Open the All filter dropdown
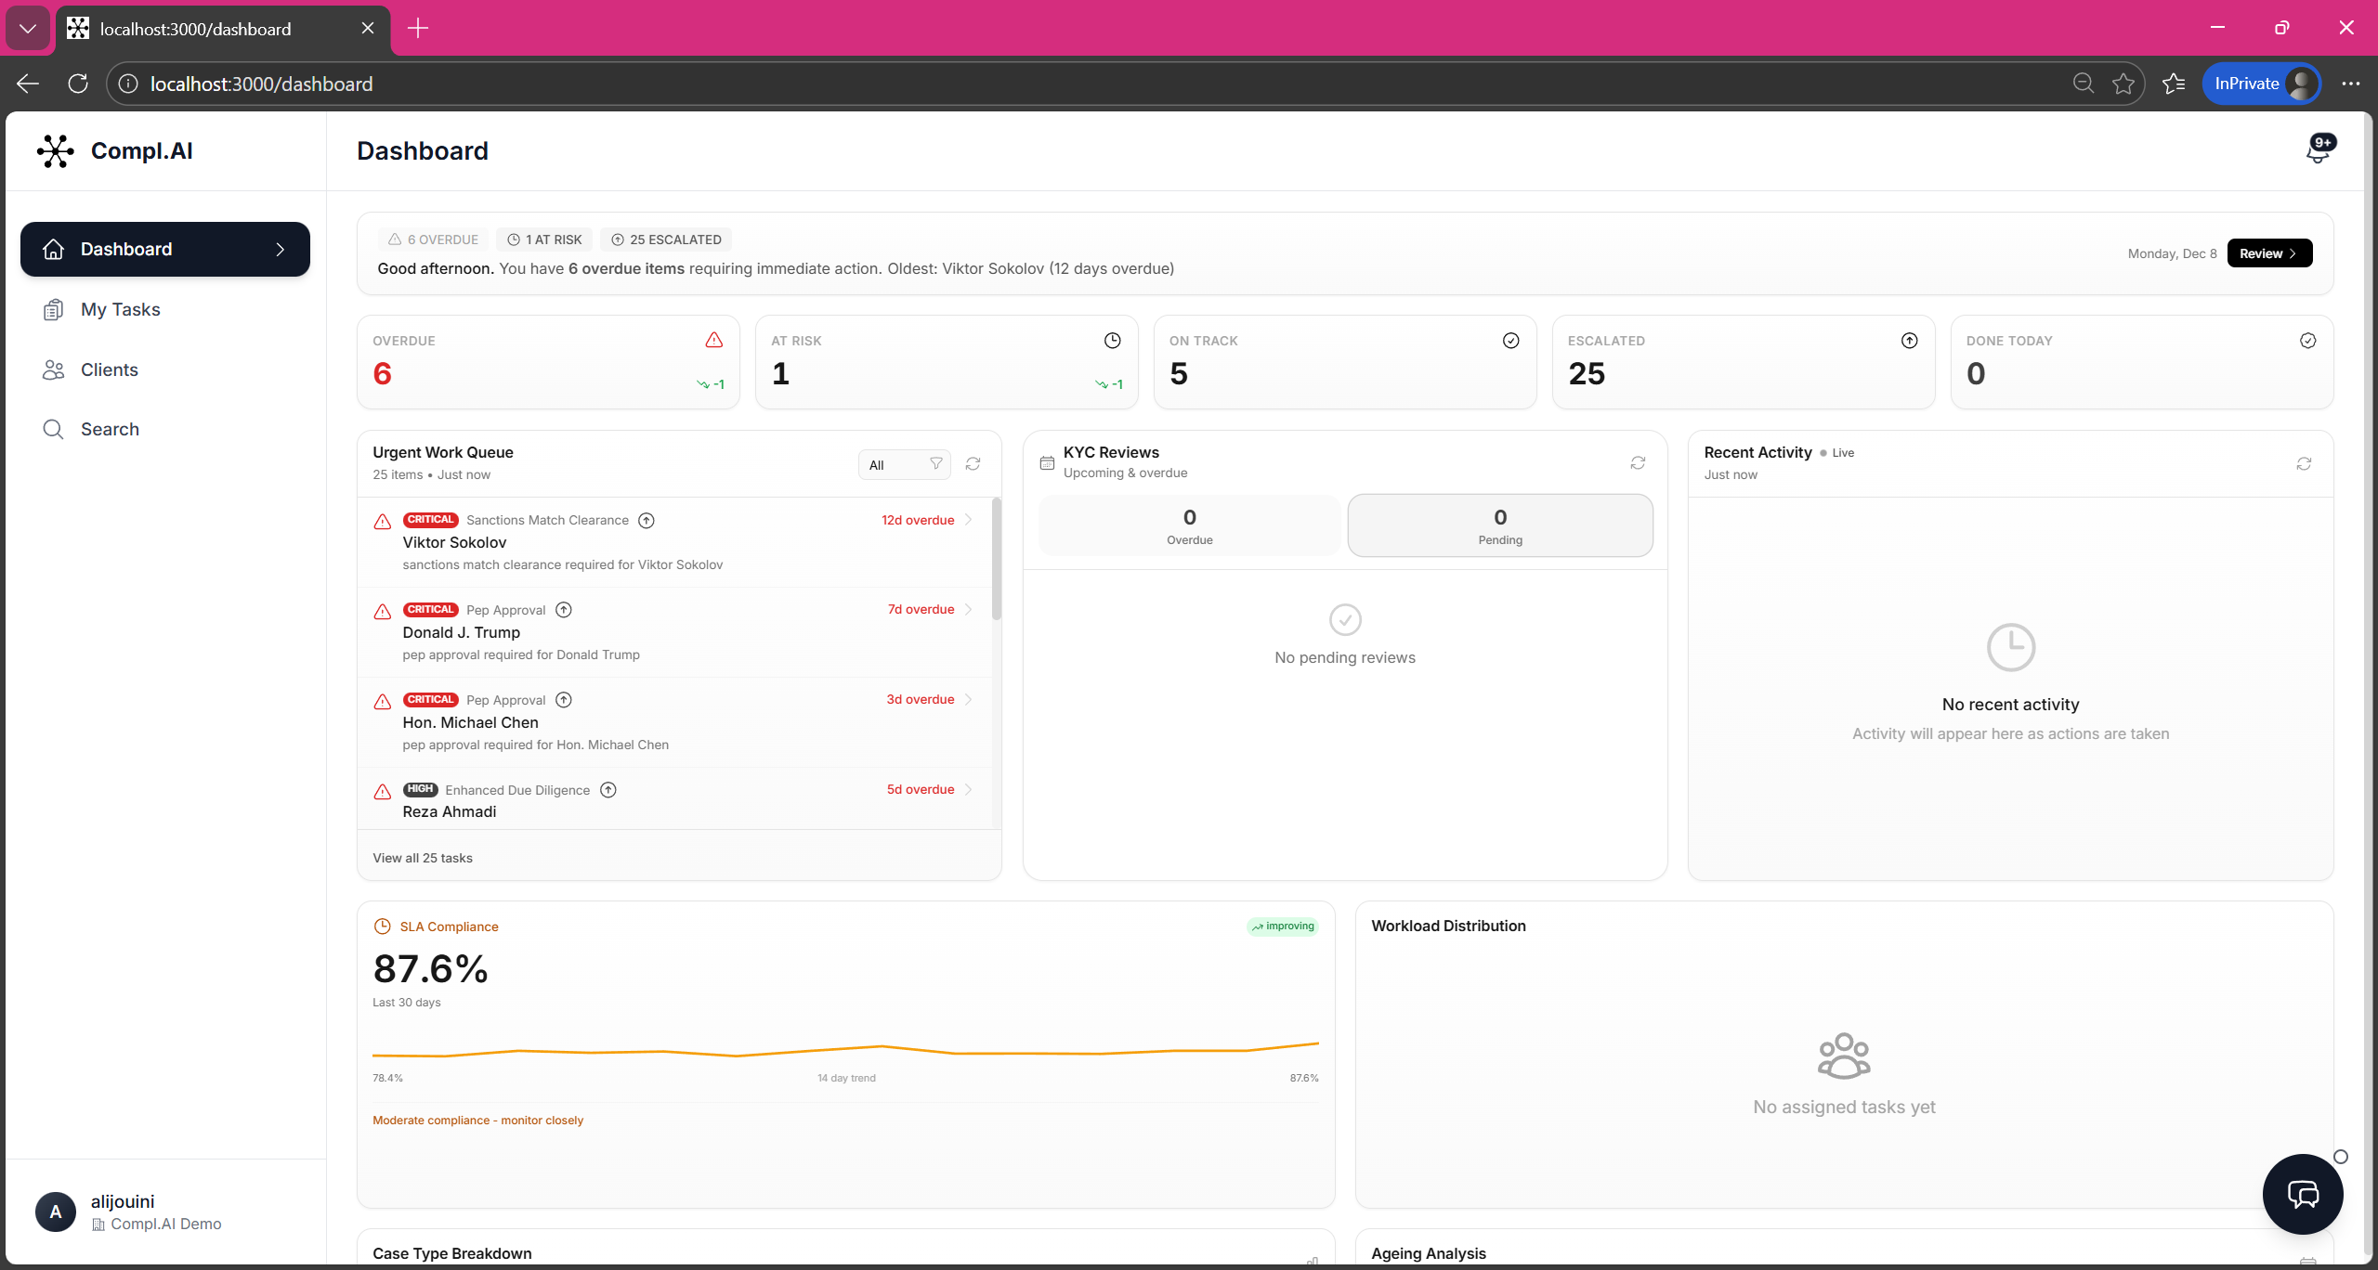 click(903, 464)
